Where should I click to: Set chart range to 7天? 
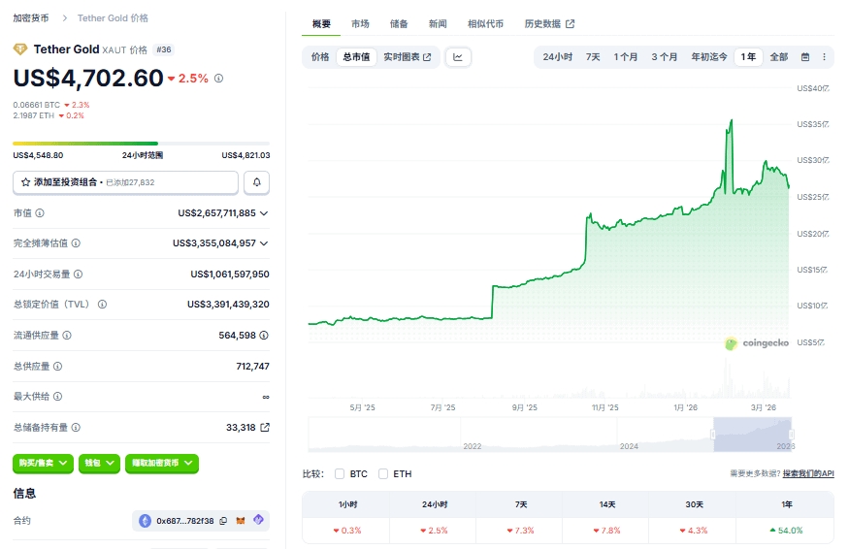click(x=592, y=57)
